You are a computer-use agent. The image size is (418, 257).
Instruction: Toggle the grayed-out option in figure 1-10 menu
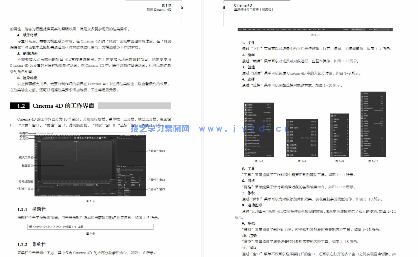coord(366,106)
